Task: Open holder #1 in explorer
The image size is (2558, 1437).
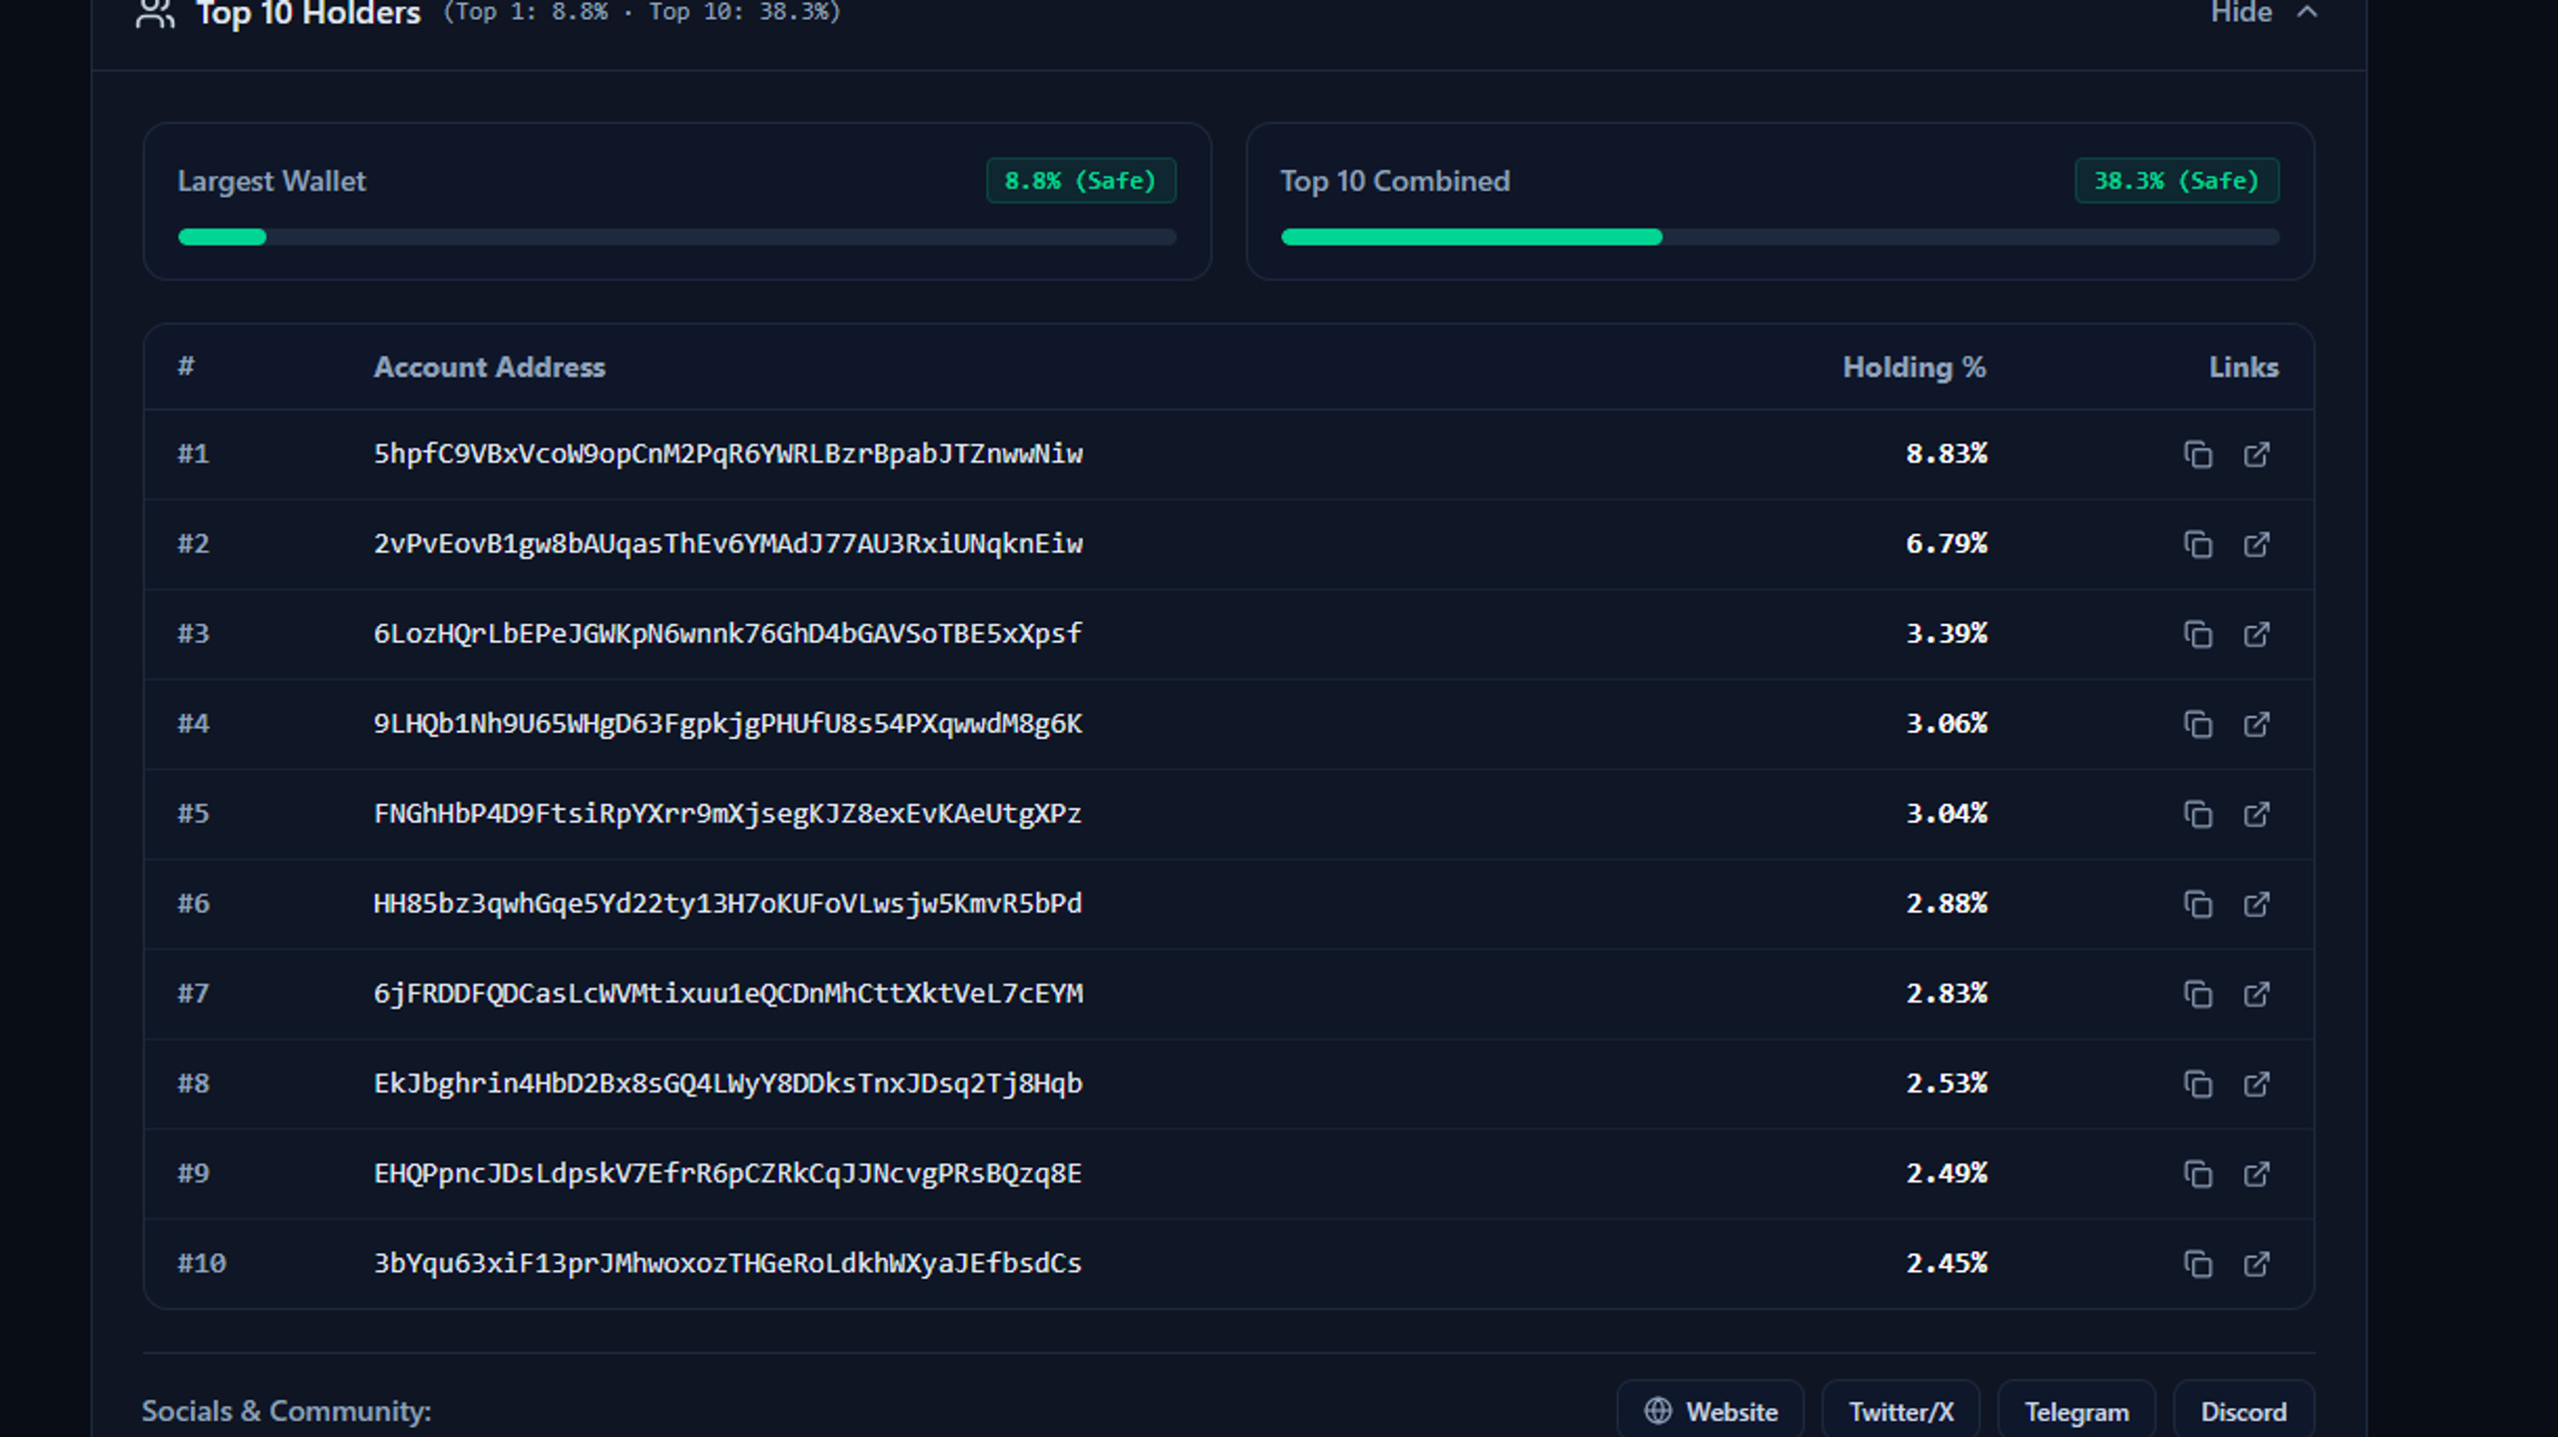Action: click(2256, 454)
